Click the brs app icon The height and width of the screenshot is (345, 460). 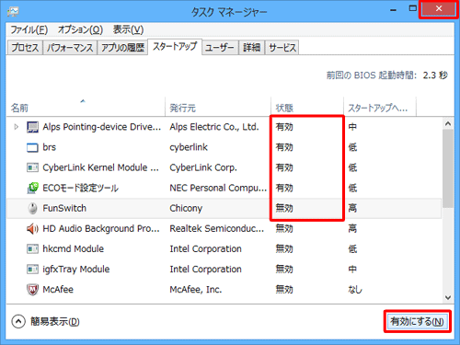(x=32, y=147)
